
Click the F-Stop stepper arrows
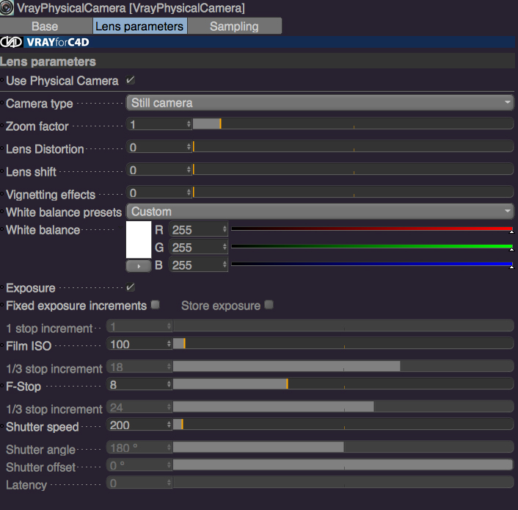point(169,384)
